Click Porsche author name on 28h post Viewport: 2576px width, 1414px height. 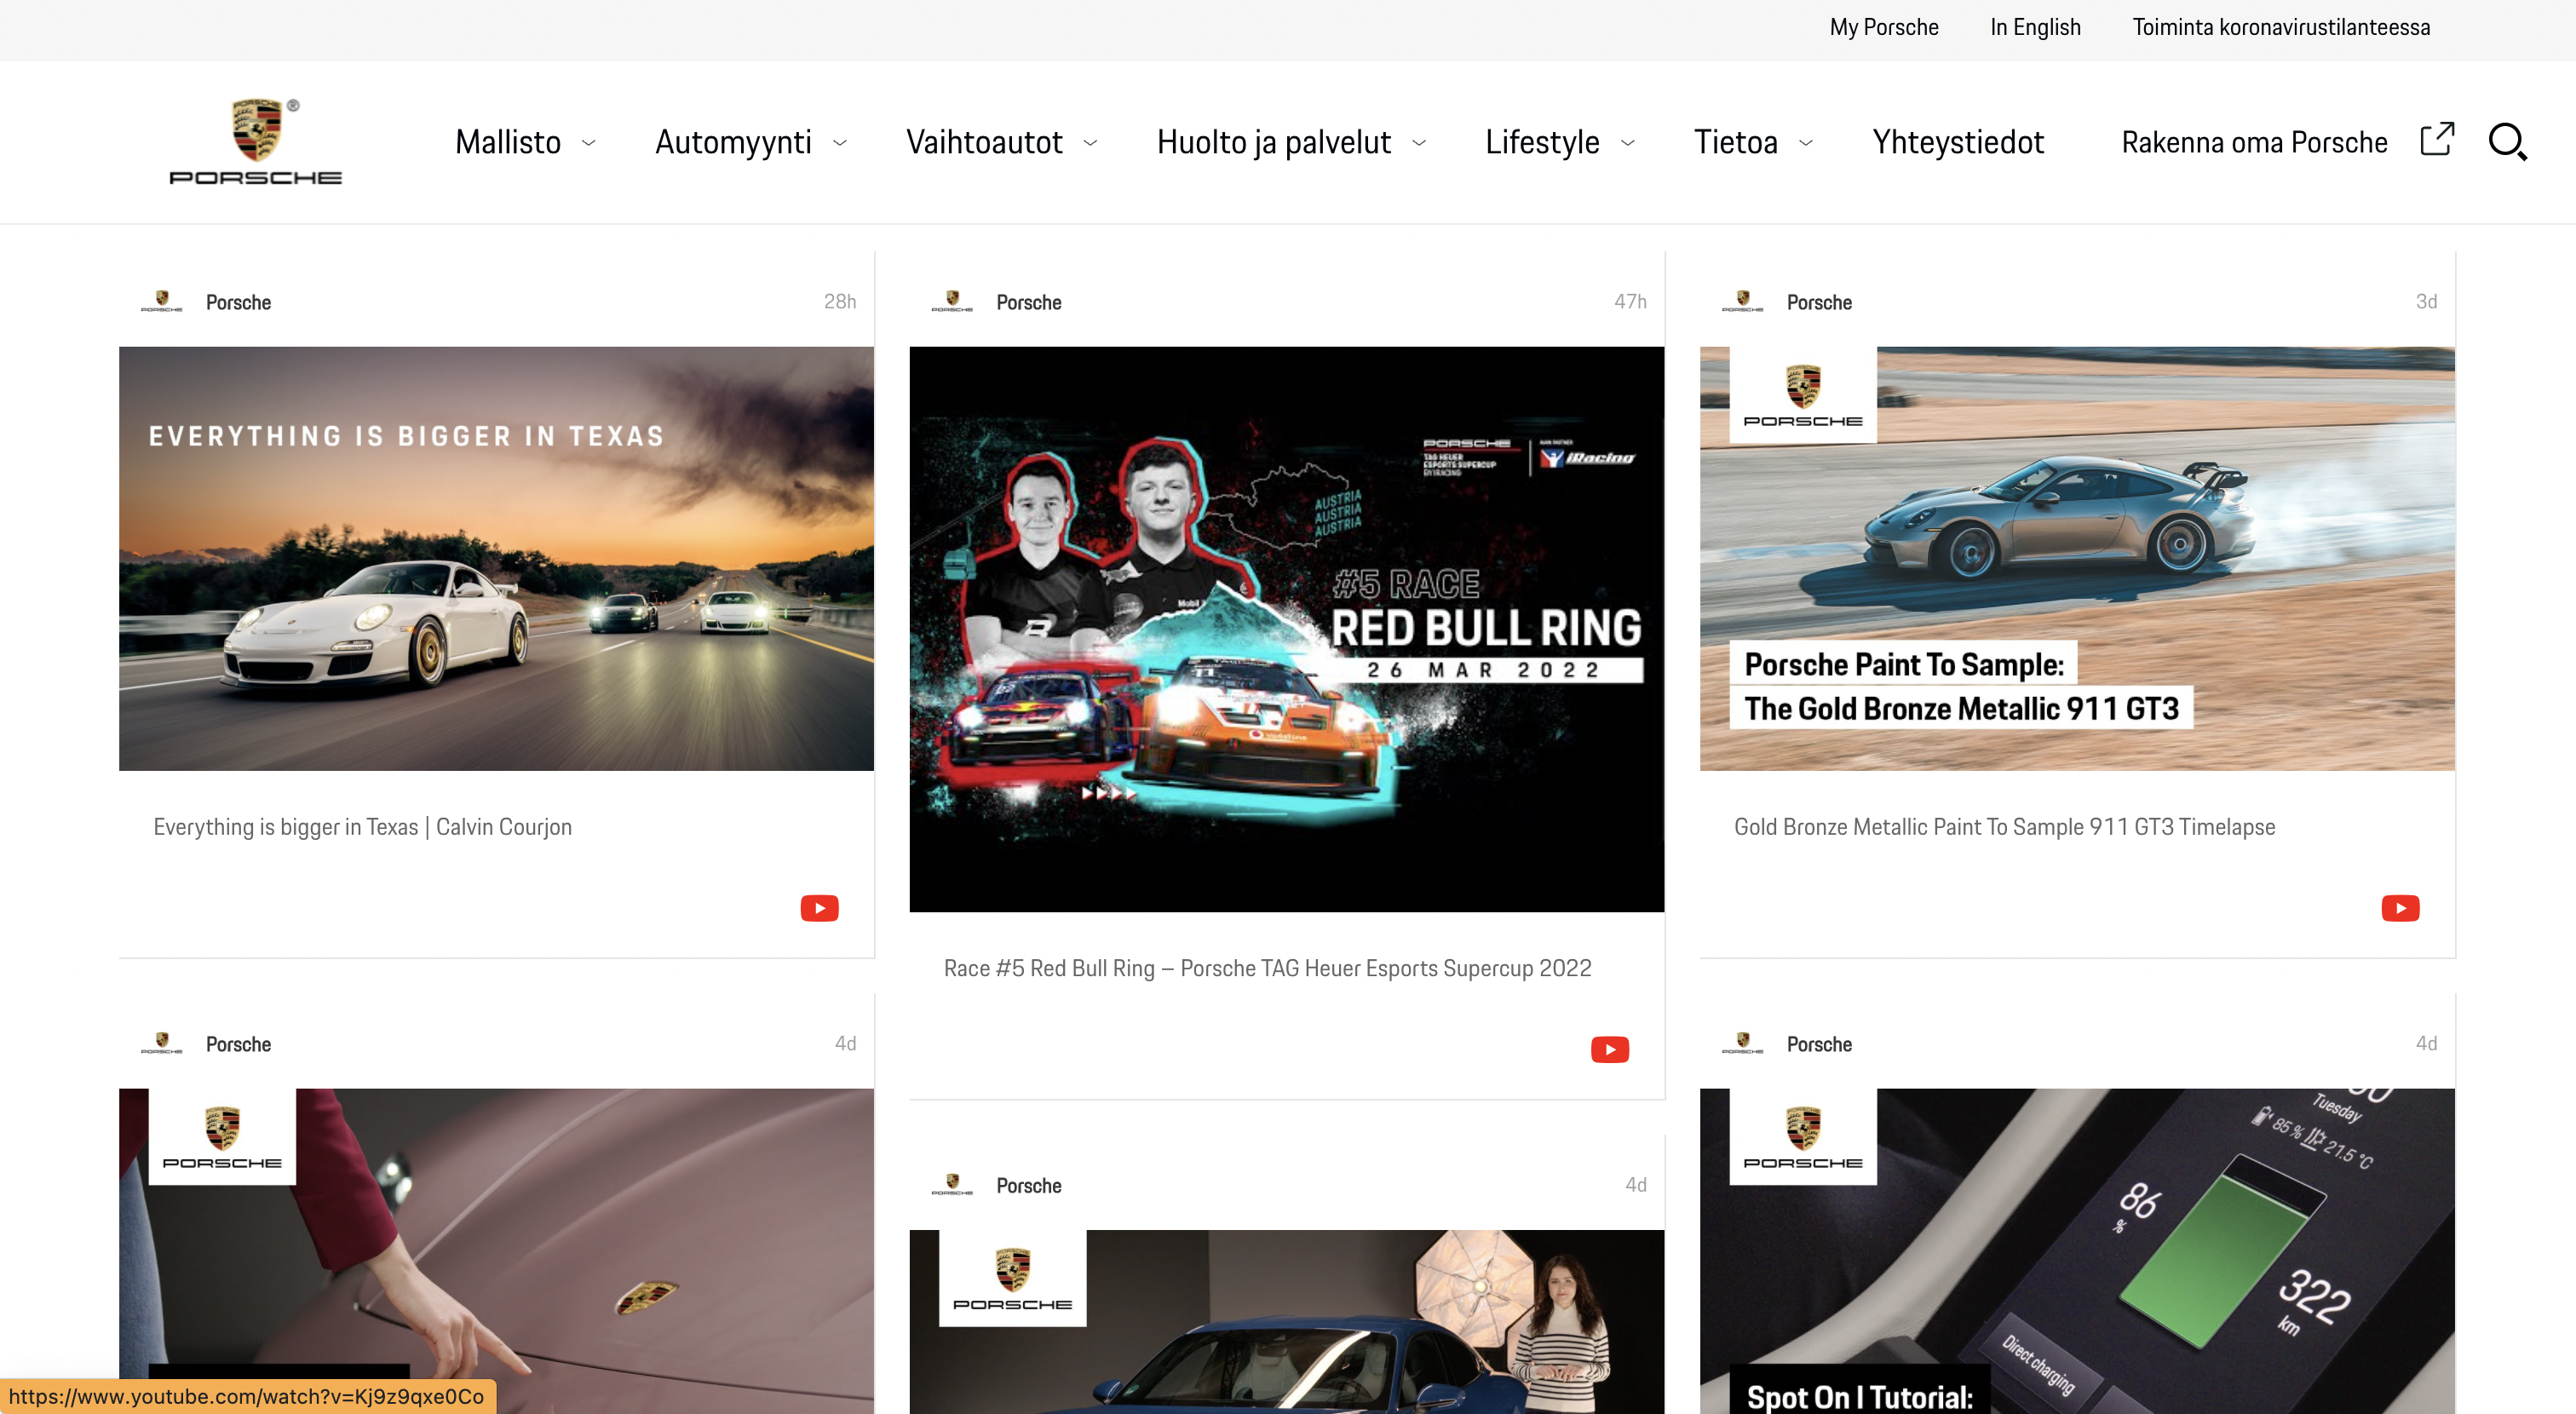click(238, 302)
